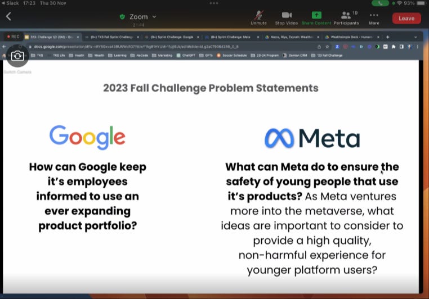
Task: Tap the battery indicator in the status bar
Action: [x=421, y=3]
